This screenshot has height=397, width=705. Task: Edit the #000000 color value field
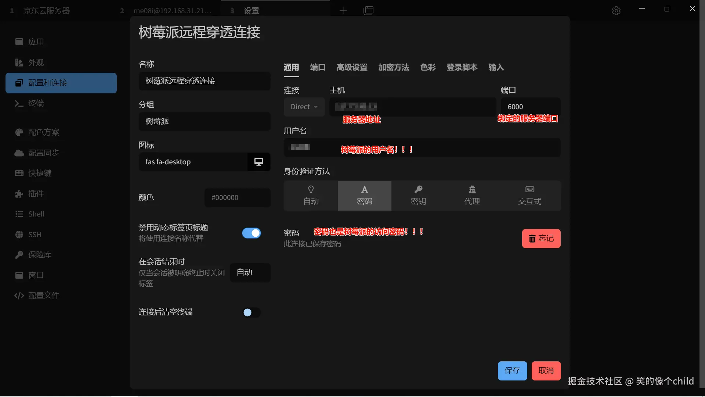(x=237, y=197)
